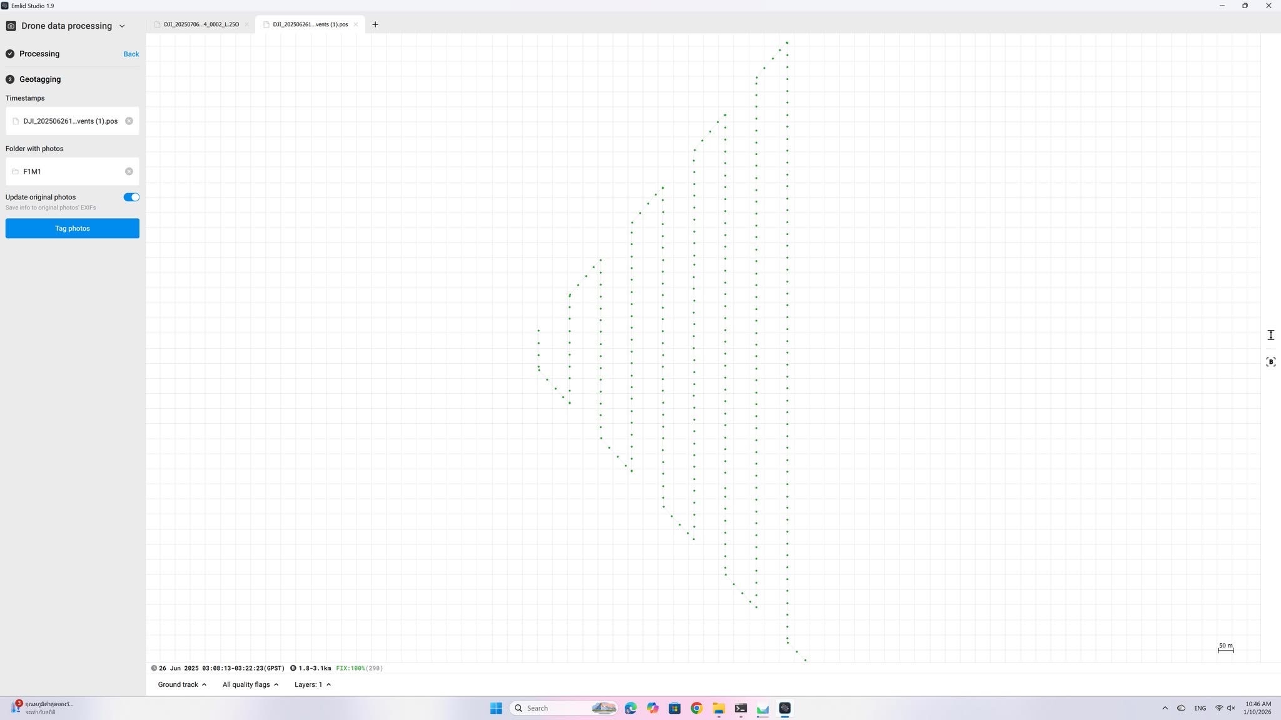Add a new tab with plus button
Image resolution: width=1281 pixels, height=720 pixels.
[375, 24]
